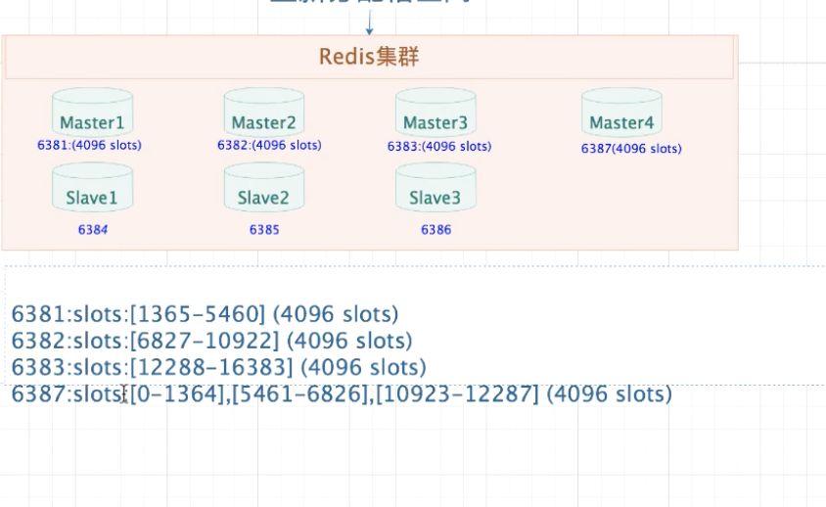Click the 6383:slots:[12288-16383] text line
This screenshot has width=826, height=507.
pyautogui.click(x=218, y=367)
